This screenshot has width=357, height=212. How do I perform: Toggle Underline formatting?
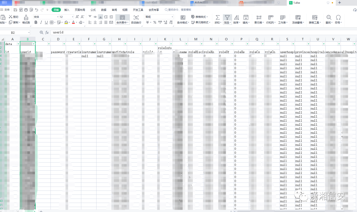(46, 22)
